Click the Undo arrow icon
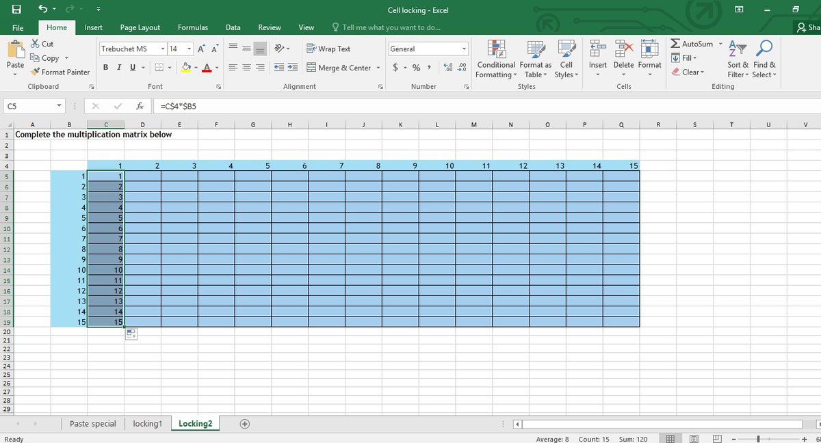The width and height of the screenshot is (821, 443). coord(43,9)
